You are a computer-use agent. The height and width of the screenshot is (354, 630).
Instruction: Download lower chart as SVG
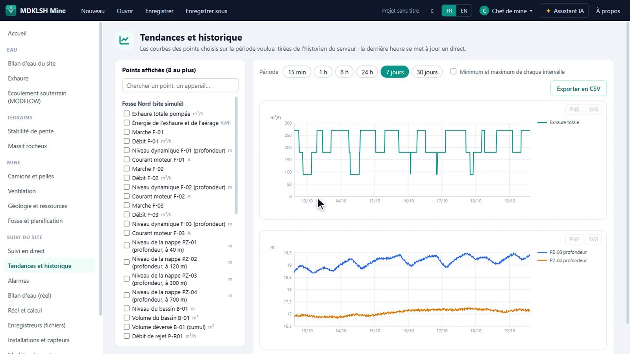593,239
